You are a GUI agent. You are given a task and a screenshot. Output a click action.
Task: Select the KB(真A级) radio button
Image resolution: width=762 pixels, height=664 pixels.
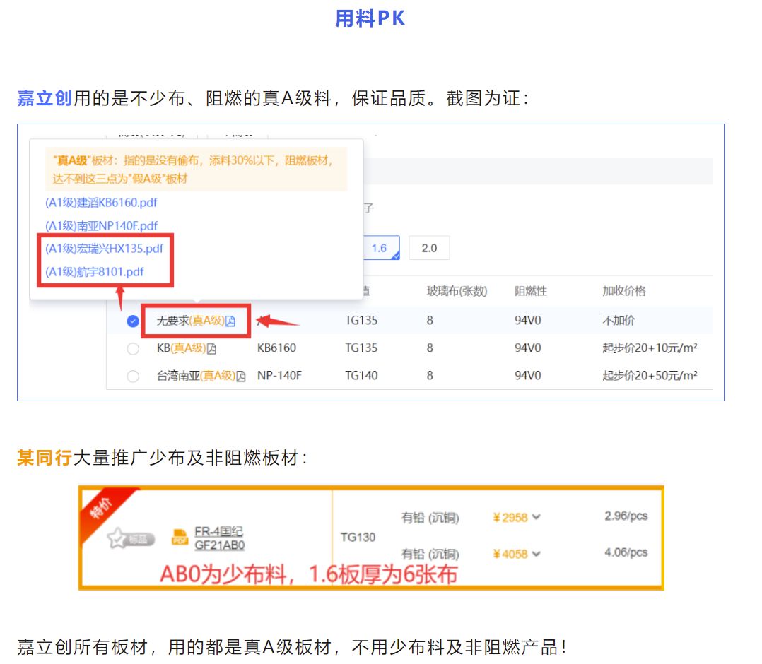click(x=133, y=349)
